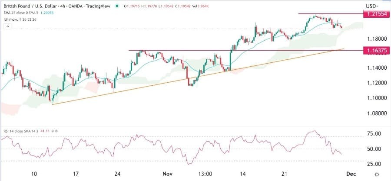The height and width of the screenshot is (181, 391).
Task: Collapse the indicator legend with chevron arrow
Action: [x=7, y=26]
